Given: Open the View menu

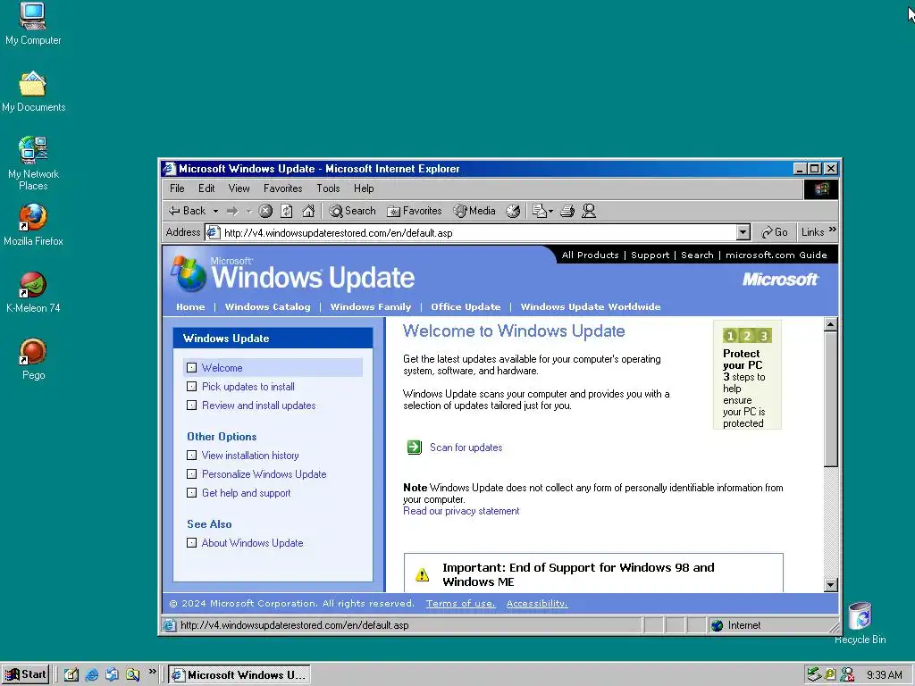Looking at the screenshot, I should click(239, 188).
